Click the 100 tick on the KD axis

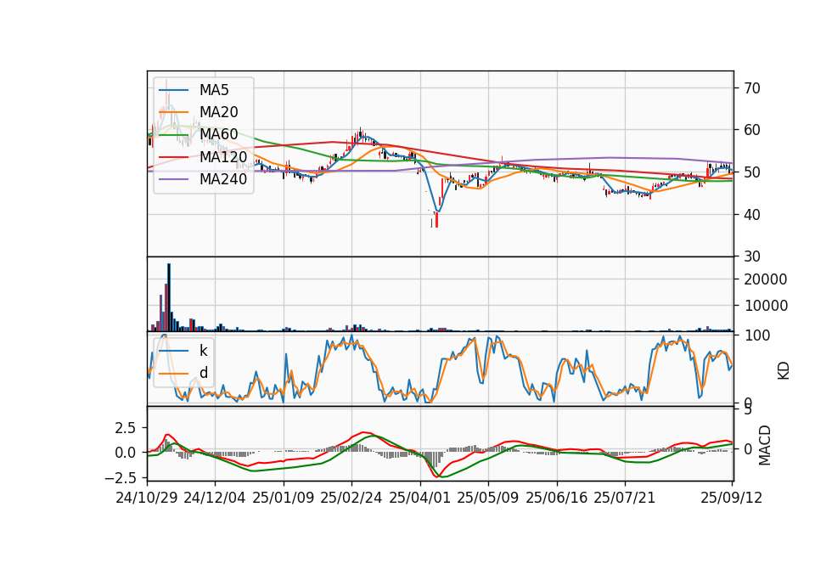[x=756, y=335]
